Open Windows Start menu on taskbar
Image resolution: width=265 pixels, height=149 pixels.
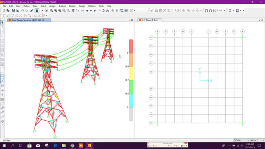3,146
